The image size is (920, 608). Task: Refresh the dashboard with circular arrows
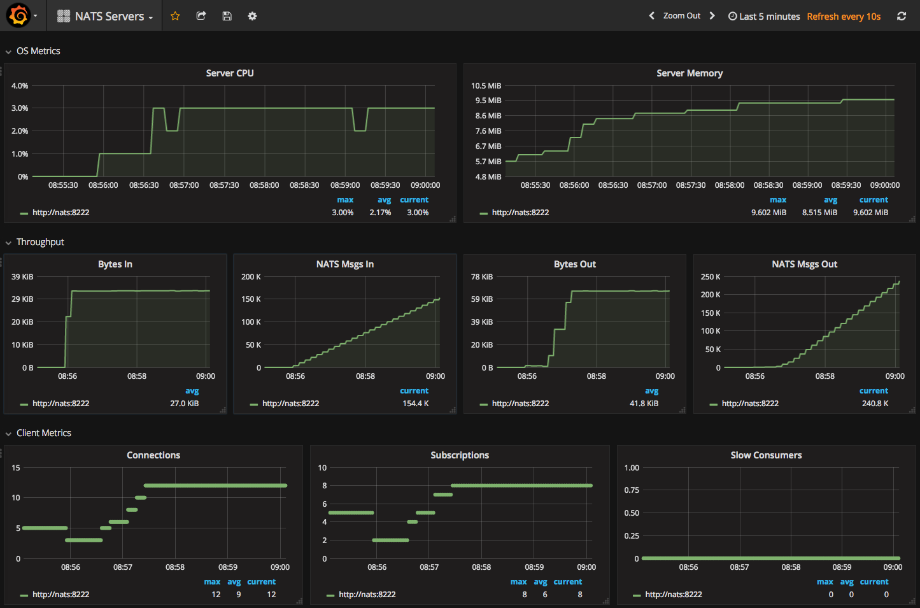(902, 17)
